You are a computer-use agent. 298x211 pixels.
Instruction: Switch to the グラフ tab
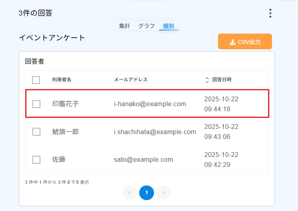(x=146, y=26)
